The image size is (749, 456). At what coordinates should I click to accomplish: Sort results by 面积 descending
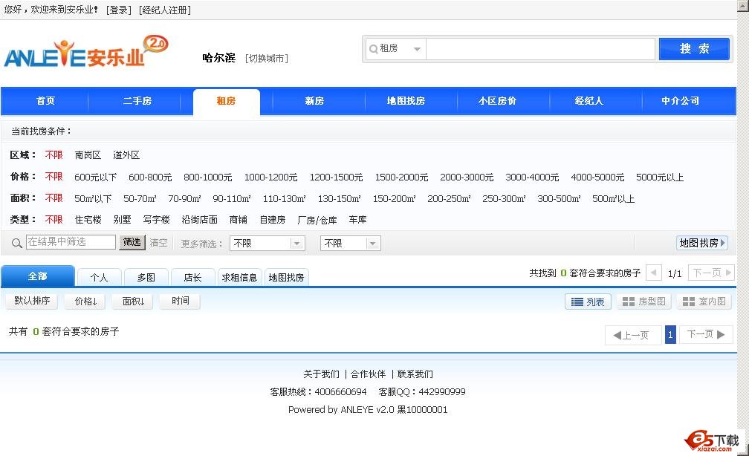(133, 301)
